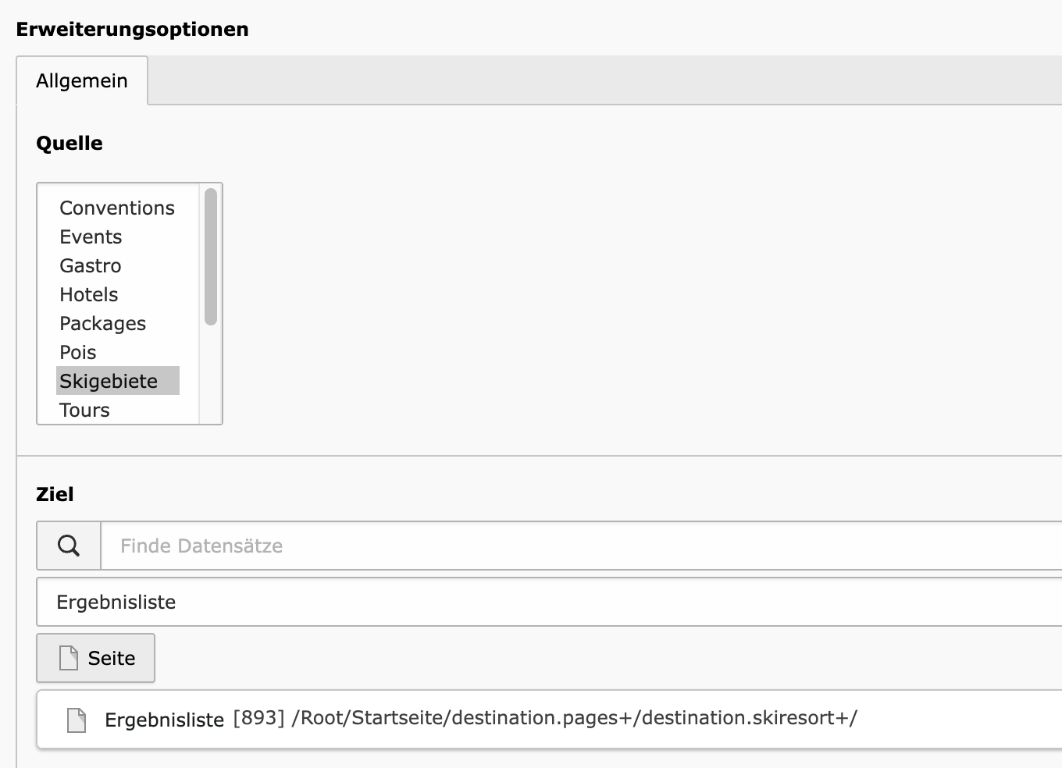1062x768 pixels.
Task: Click the Quelle list scrollbar thumb
Action: 211,257
